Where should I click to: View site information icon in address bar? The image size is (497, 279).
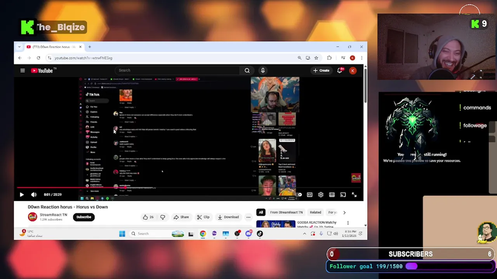[x=49, y=58]
